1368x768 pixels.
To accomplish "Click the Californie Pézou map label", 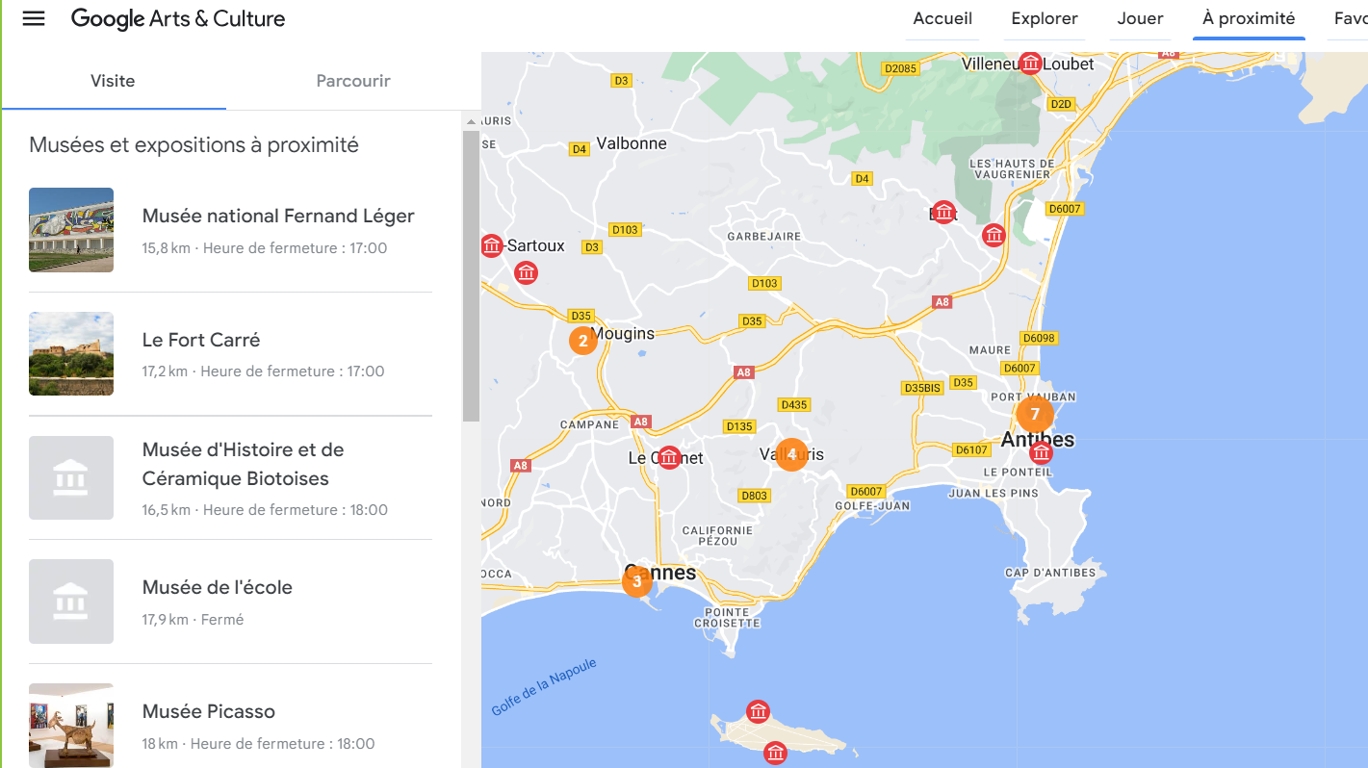I will coord(717,536).
